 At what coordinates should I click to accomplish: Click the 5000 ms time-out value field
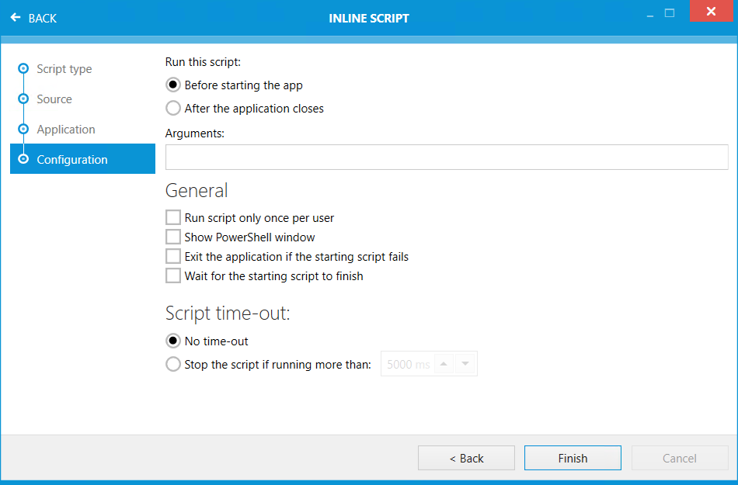click(x=408, y=364)
